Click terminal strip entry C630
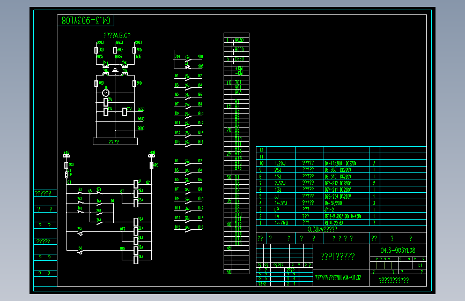 (x=239, y=59)
